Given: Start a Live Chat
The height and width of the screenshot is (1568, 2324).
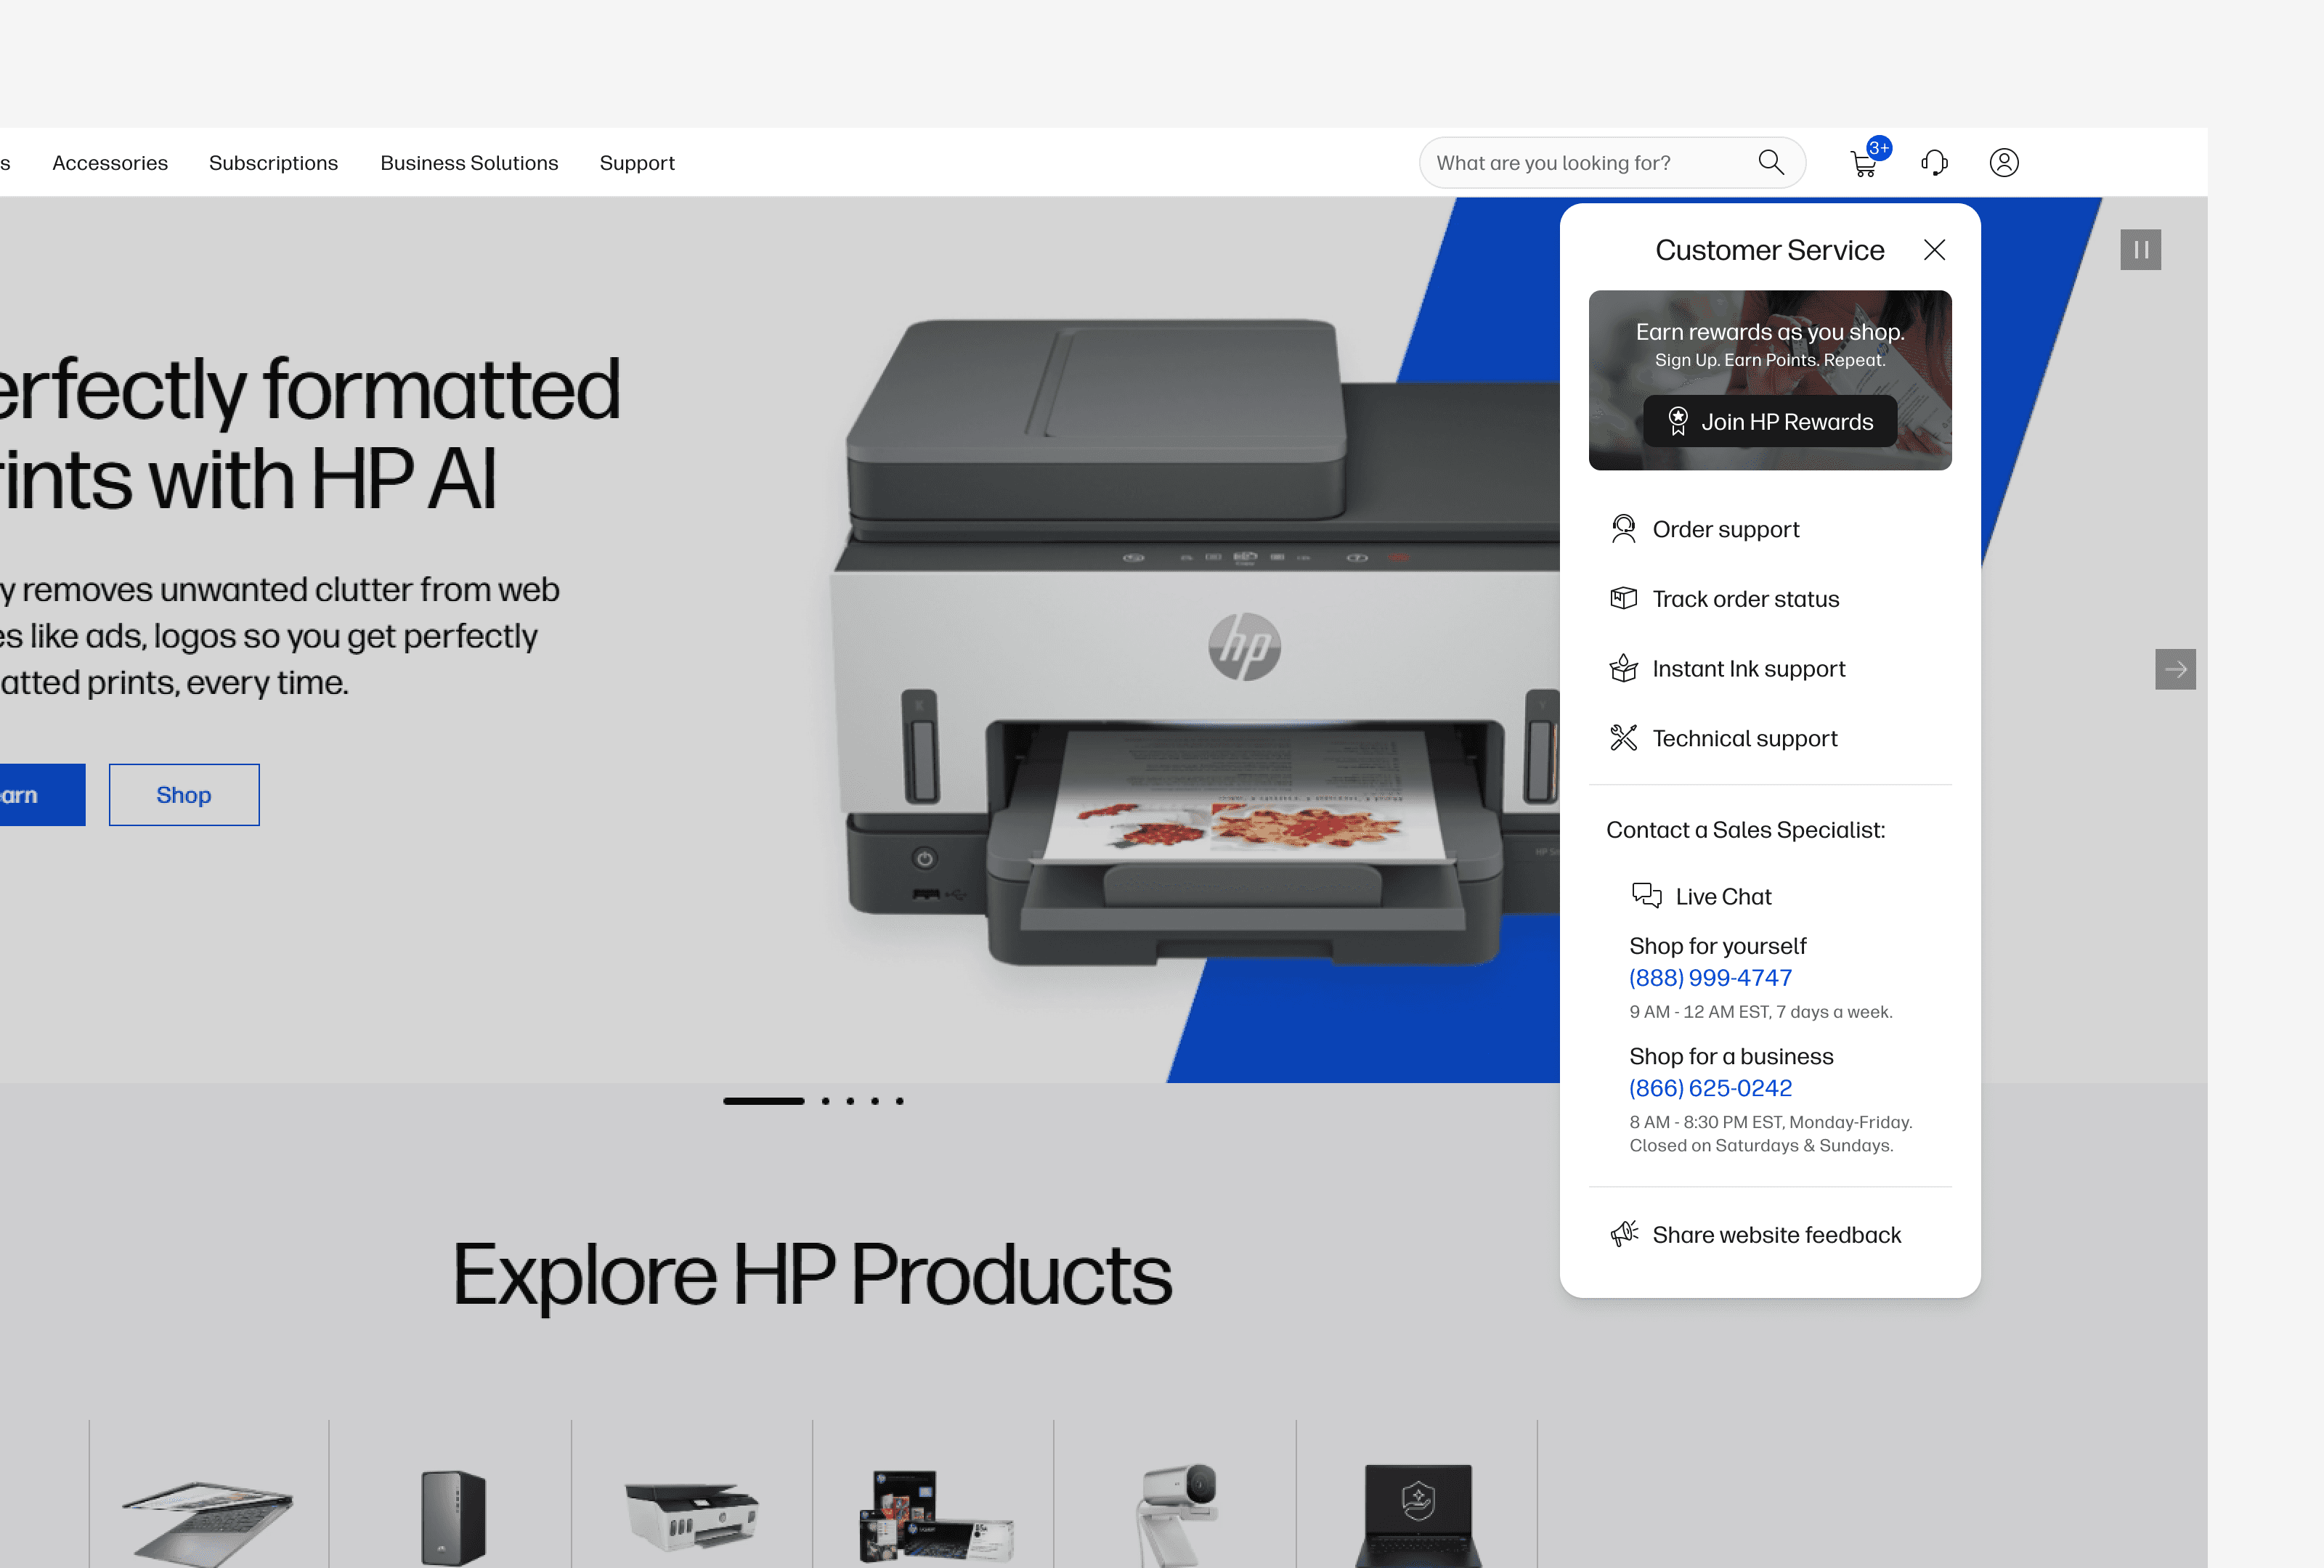Looking at the screenshot, I should (1722, 897).
